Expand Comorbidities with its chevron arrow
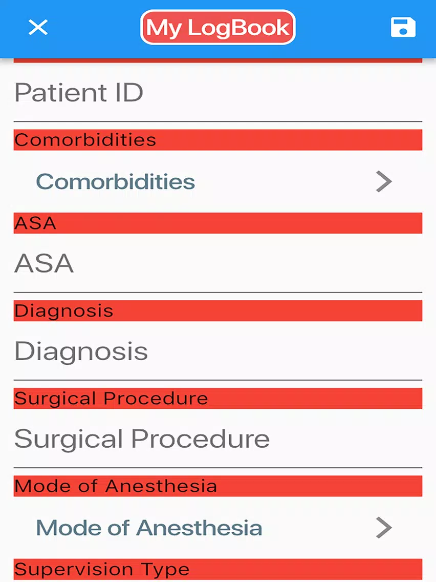The height and width of the screenshot is (582, 436). tap(384, 181)
